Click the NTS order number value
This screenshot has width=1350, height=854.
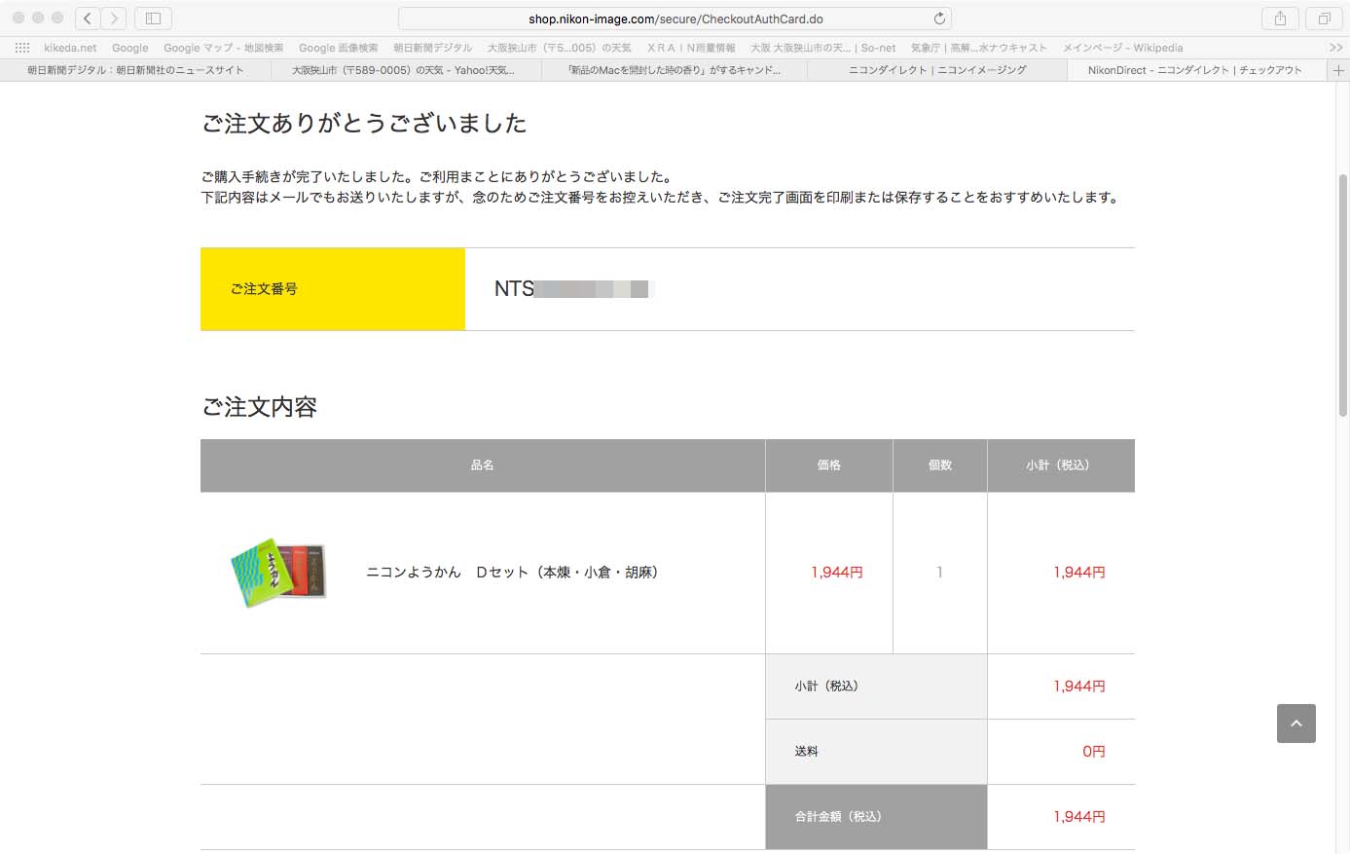coord(572,289)
